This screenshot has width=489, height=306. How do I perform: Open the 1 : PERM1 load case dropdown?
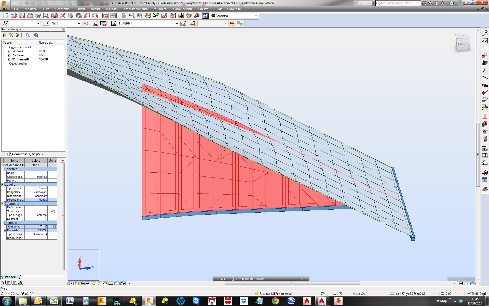pos(177,24)
